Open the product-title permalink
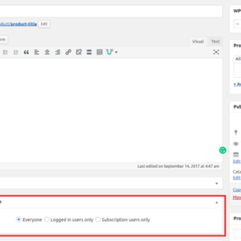 point(23,24)
